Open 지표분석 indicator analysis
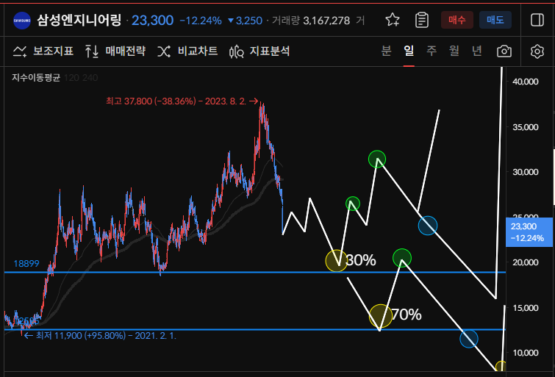This screenshot has height=377, width=555. pos(259,51)
